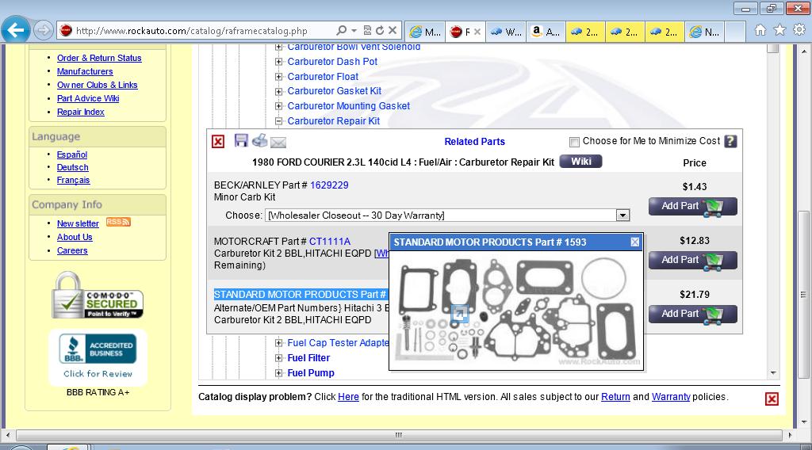The image size is (812, 450).
Task: Open the Wiki button for Carburetor Repair Kit
Action: 580,162
